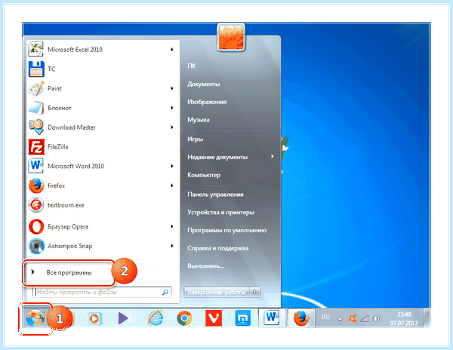Viewport: 453px width, 350px height.
Task: Choose Выполнить... entry
Action: point(205,266)
